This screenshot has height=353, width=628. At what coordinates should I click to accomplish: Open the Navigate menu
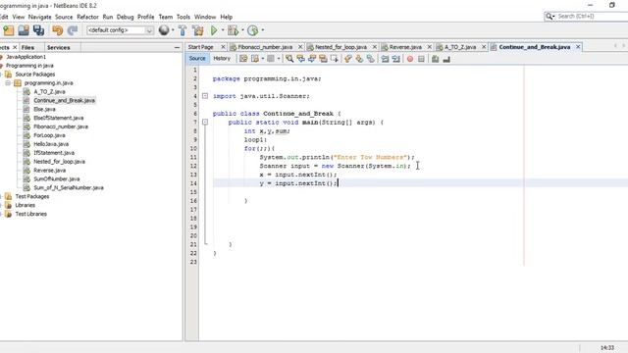pos(39,17)
